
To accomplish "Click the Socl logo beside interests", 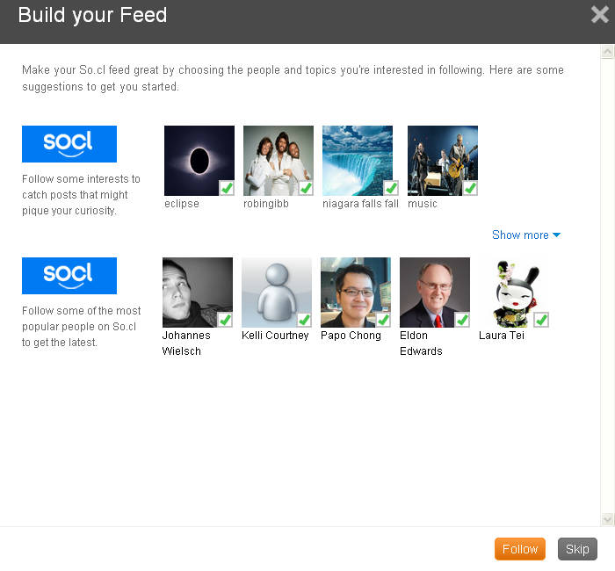I will [69, 144].
